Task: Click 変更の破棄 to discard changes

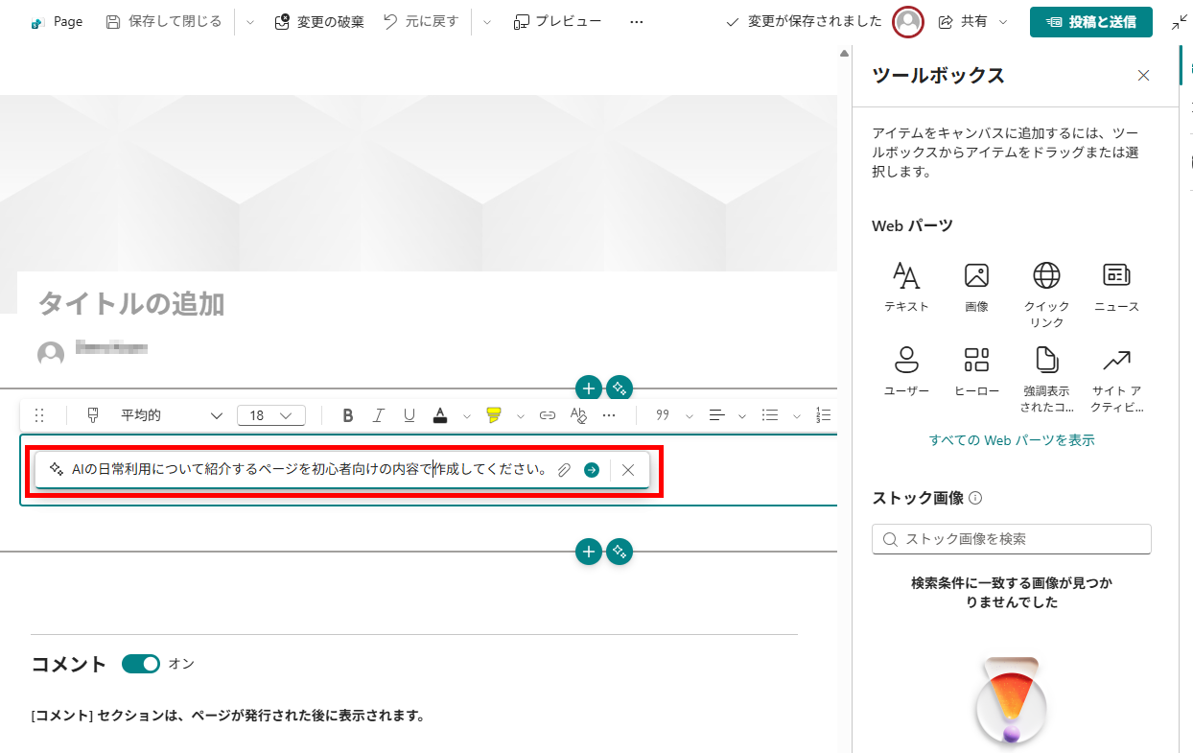Action: tap(318, 21)
